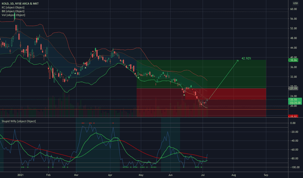This screenshot has height=178, width=303.
Task: Click the Jun date axis label
Action: pyautogui.click(x=170, y=175)
